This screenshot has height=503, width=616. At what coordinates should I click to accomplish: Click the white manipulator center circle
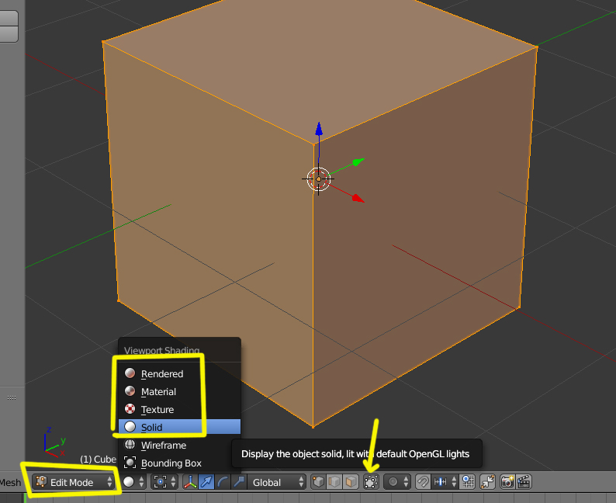coord(318,179)
